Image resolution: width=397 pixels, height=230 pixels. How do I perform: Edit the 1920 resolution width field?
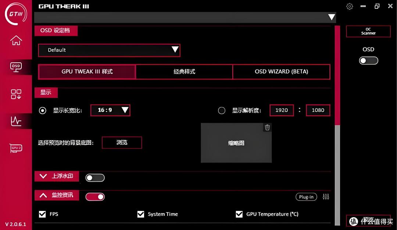click(x=282, y=110)
